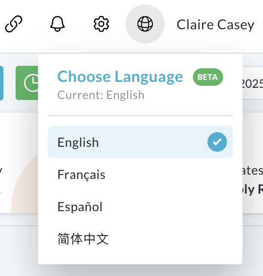Switch the language to Español
This screenshot has height=276, width=263.
point(140,207)
